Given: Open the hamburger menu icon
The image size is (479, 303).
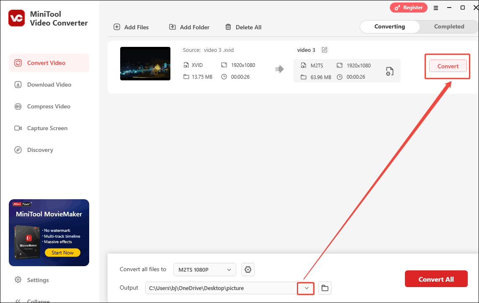Looking at the screenshot, I should coord(436,8).
